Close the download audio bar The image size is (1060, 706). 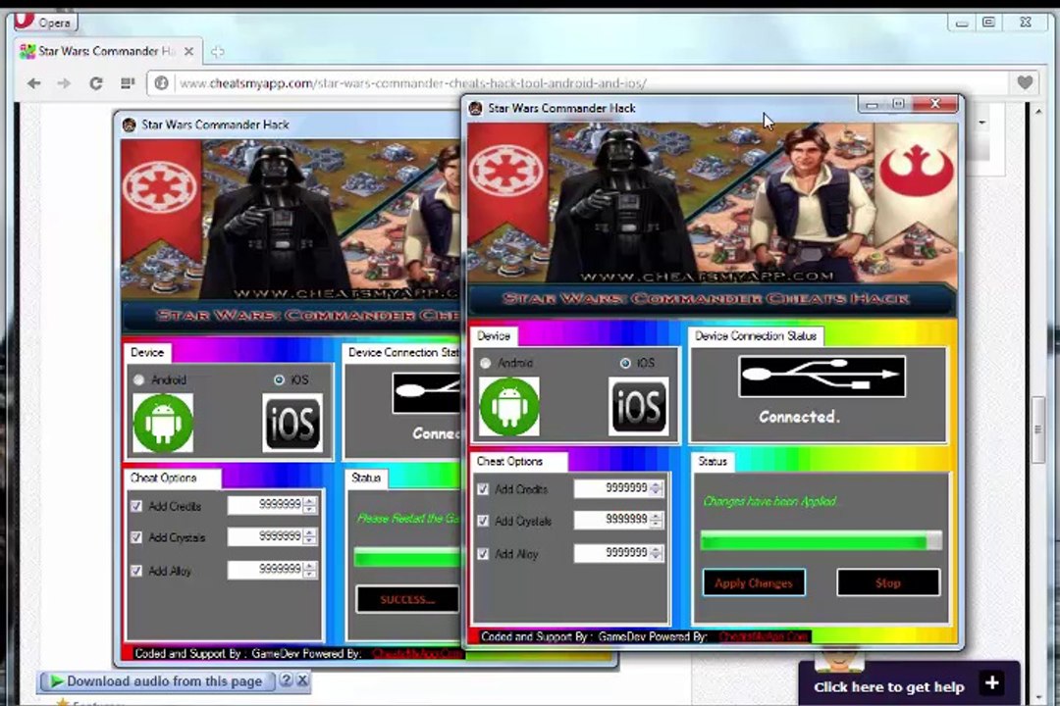tap(302, 681)
